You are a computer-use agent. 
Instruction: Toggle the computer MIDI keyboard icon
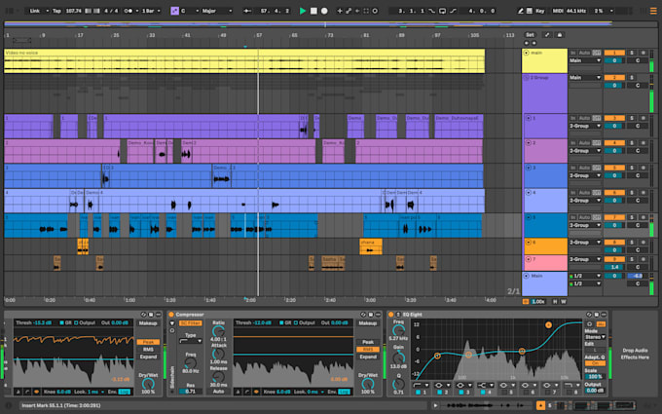click(530, 11)
